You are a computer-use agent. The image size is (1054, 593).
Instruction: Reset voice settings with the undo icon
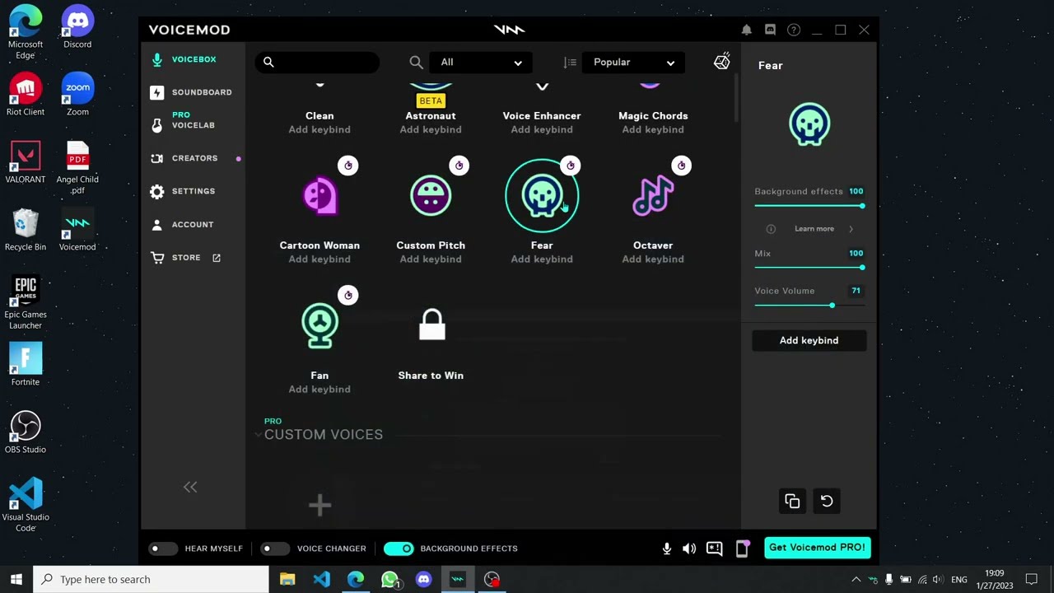coord(827,501)
